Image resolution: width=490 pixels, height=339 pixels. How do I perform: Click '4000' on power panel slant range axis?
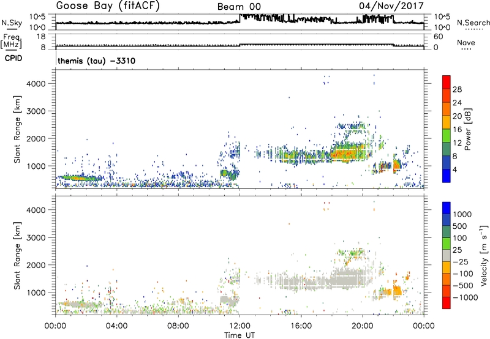click(36, 84)
